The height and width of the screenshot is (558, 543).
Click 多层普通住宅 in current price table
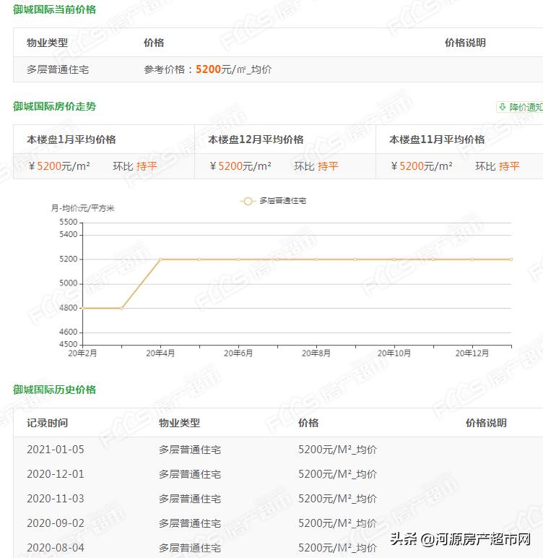click(58, 69)
